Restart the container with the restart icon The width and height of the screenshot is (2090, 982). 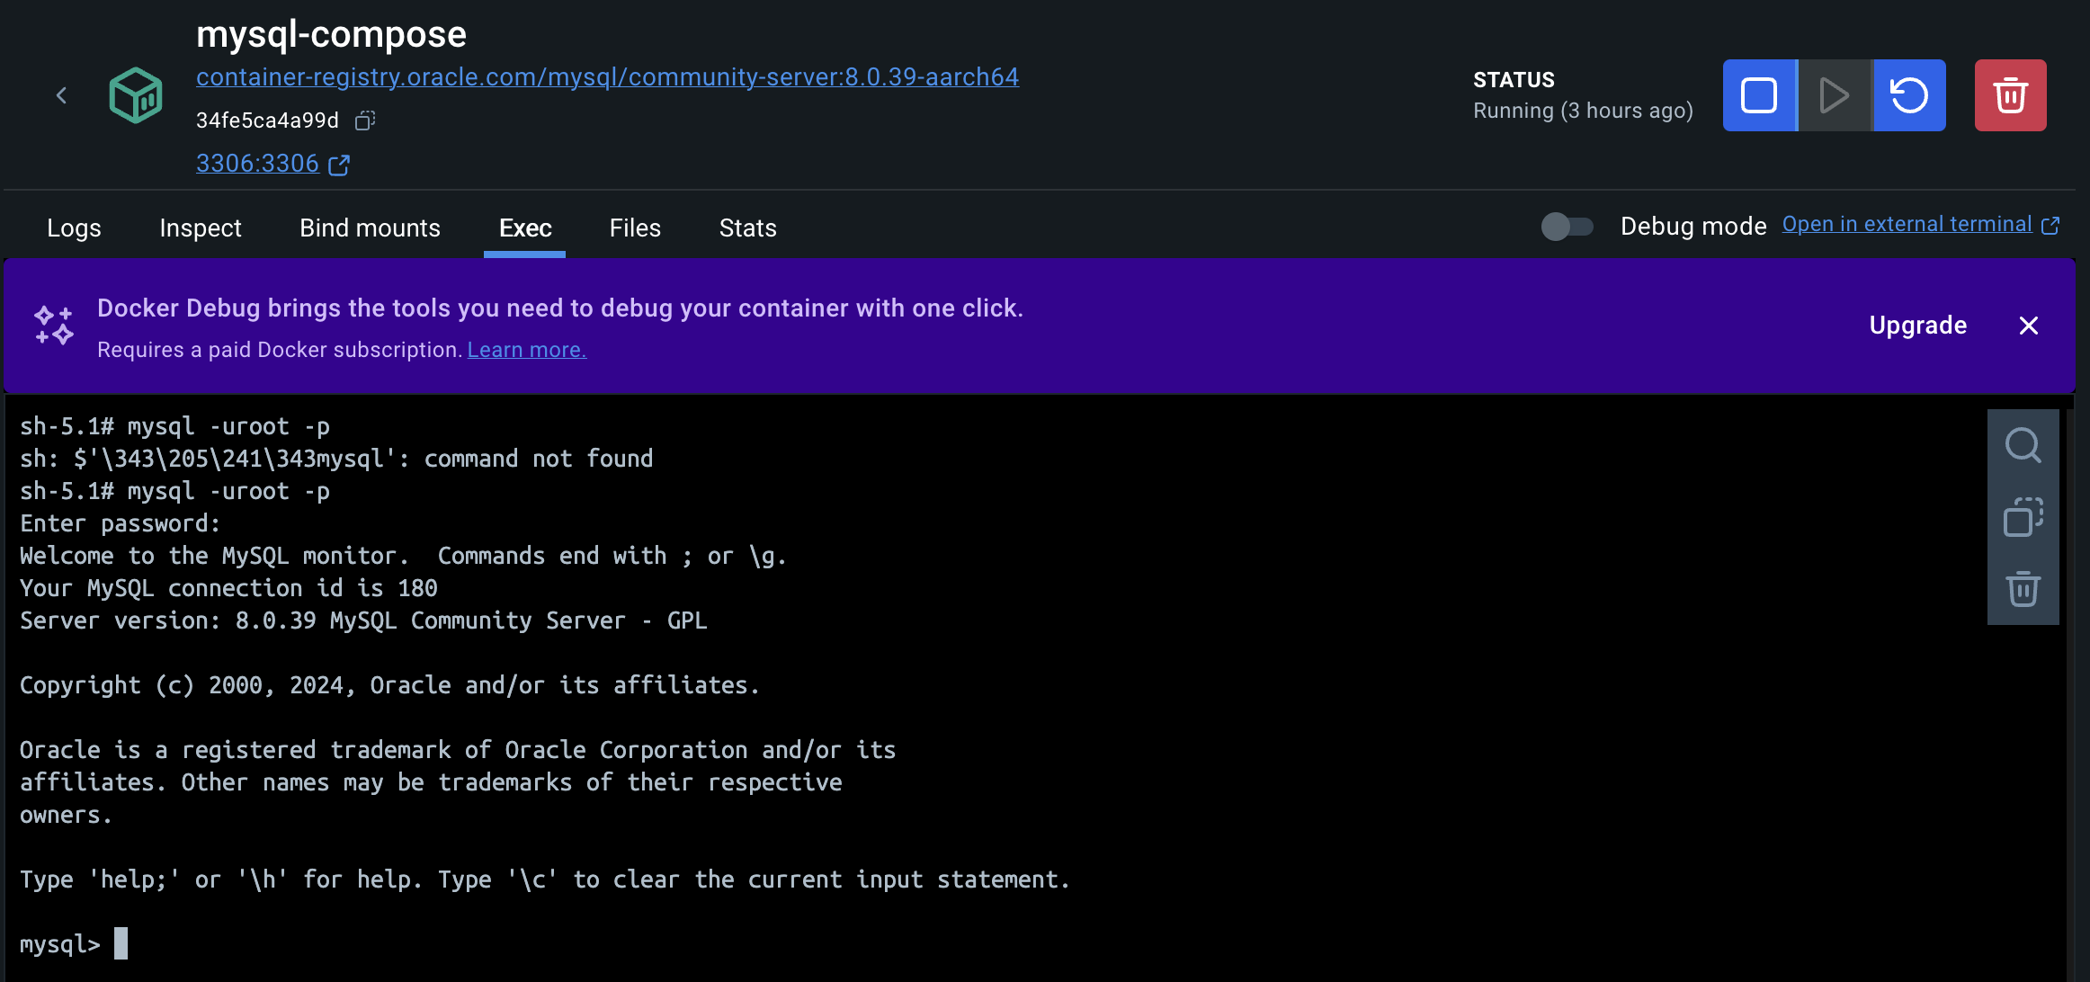1909,95
